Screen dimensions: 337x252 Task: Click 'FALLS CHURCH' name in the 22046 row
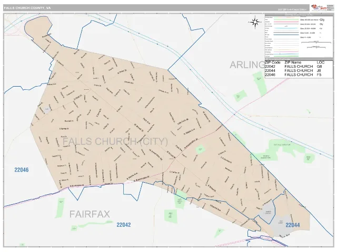[299, 75]
